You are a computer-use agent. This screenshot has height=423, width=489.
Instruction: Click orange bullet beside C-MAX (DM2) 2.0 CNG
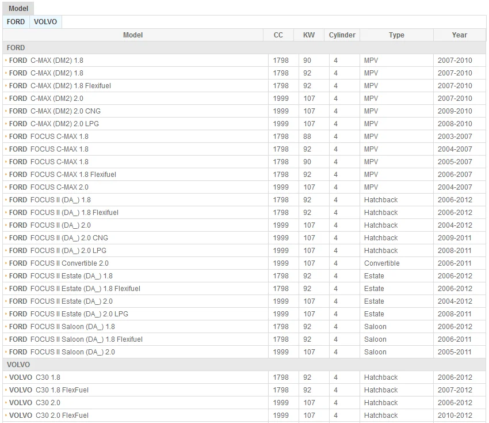pyautogui.click(x=6, y=111)
